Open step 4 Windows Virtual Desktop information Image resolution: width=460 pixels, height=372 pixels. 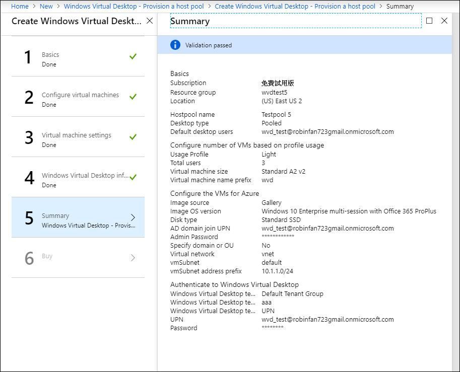click(78, 177)
